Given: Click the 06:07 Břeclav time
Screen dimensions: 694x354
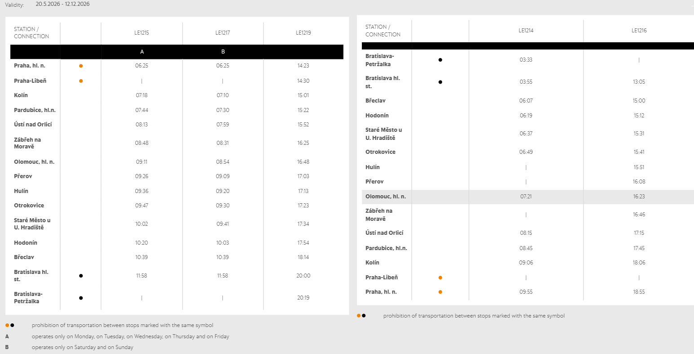Looking at the screenshot, I should click(x=526, y=101).
